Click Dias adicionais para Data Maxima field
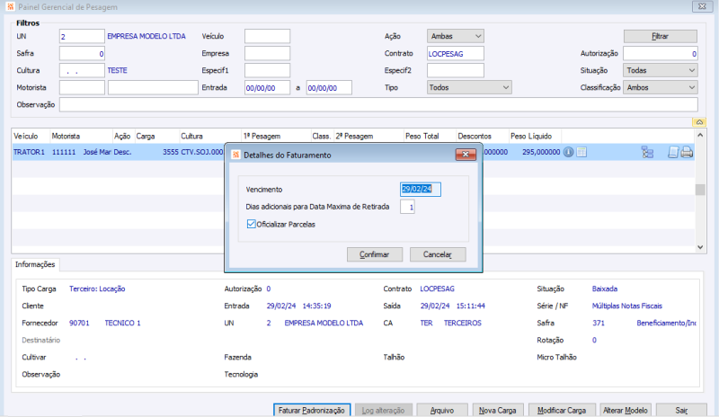 click(x=407, y=207)
